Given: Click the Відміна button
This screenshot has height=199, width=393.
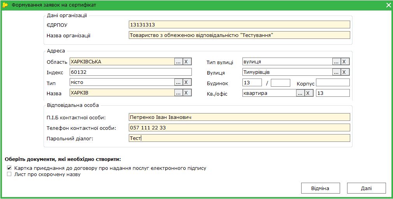Looking at the screenshot, I should coord(320,188).
